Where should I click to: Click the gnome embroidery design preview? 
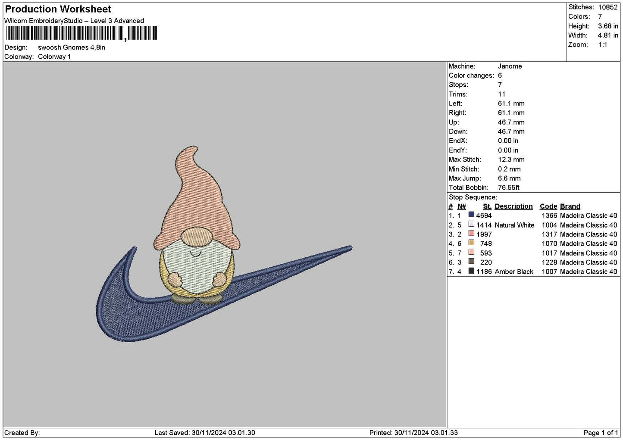[197, 226]
